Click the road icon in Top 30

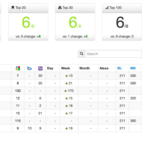pos(60,8)
